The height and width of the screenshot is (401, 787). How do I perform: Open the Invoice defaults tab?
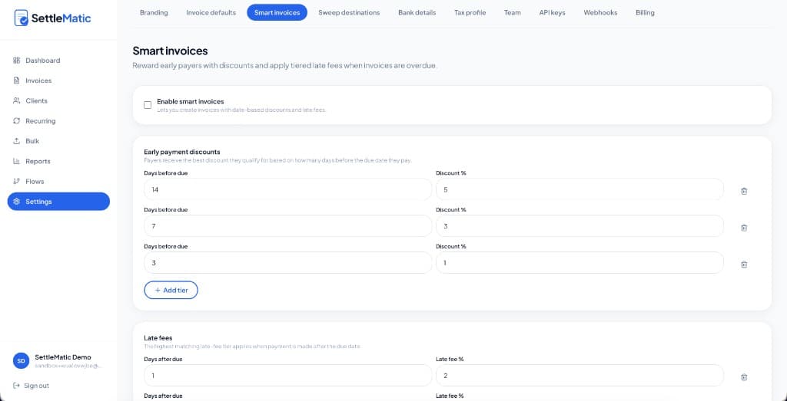coord(211,12)
